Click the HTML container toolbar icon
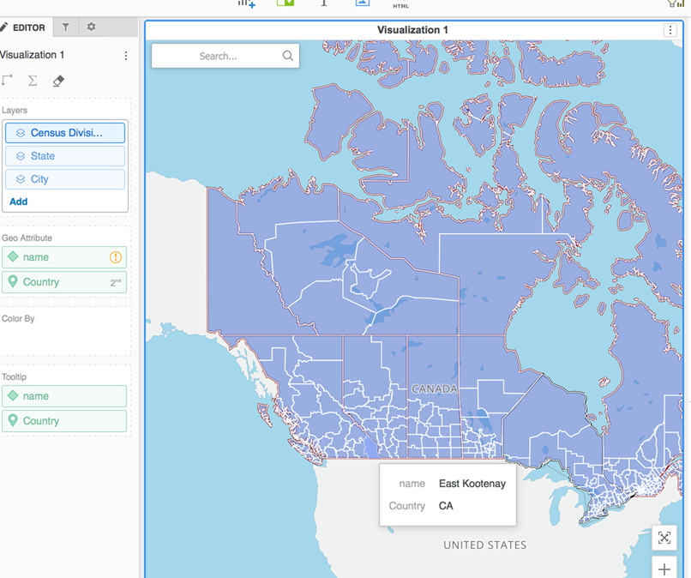 (400, 4)
